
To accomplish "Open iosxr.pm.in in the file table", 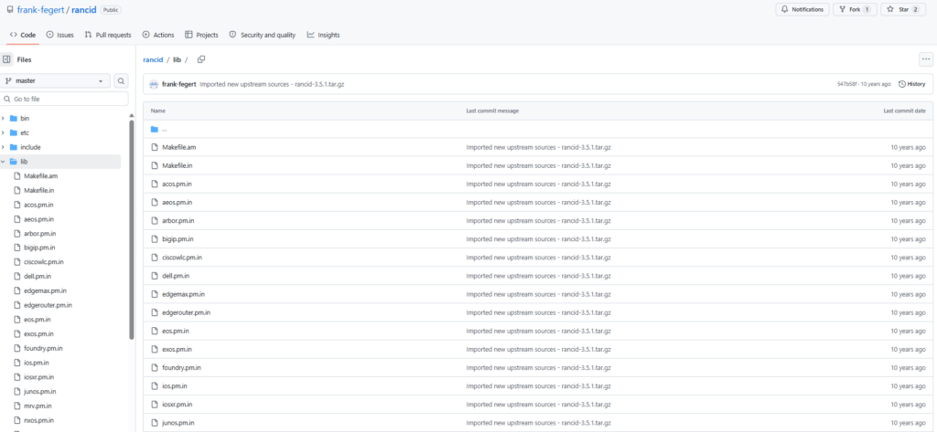I will [x=177, y=404].
